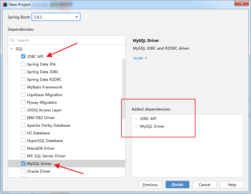The width and height of the screenshot is (251, 194).
Task: Check Liquibase Migration option
Action: (x=23, y=95)
